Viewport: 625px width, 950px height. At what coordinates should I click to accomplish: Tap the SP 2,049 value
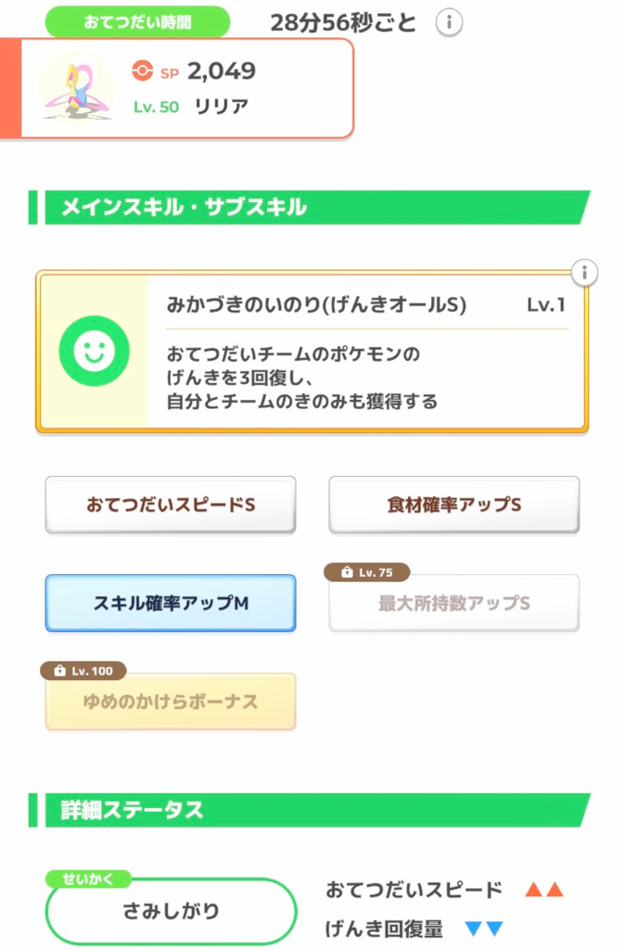click(x=222, y=71)
